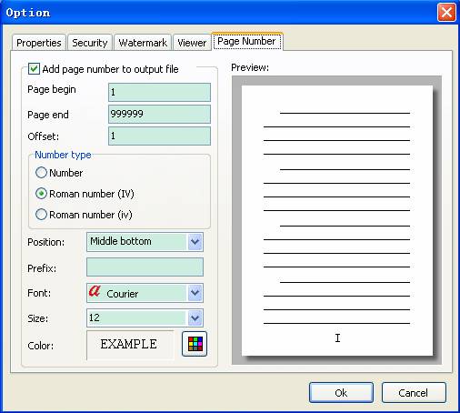Screen dimensions: 460x413
Task: Expand the Position dropdown
Action: [195, 242]
